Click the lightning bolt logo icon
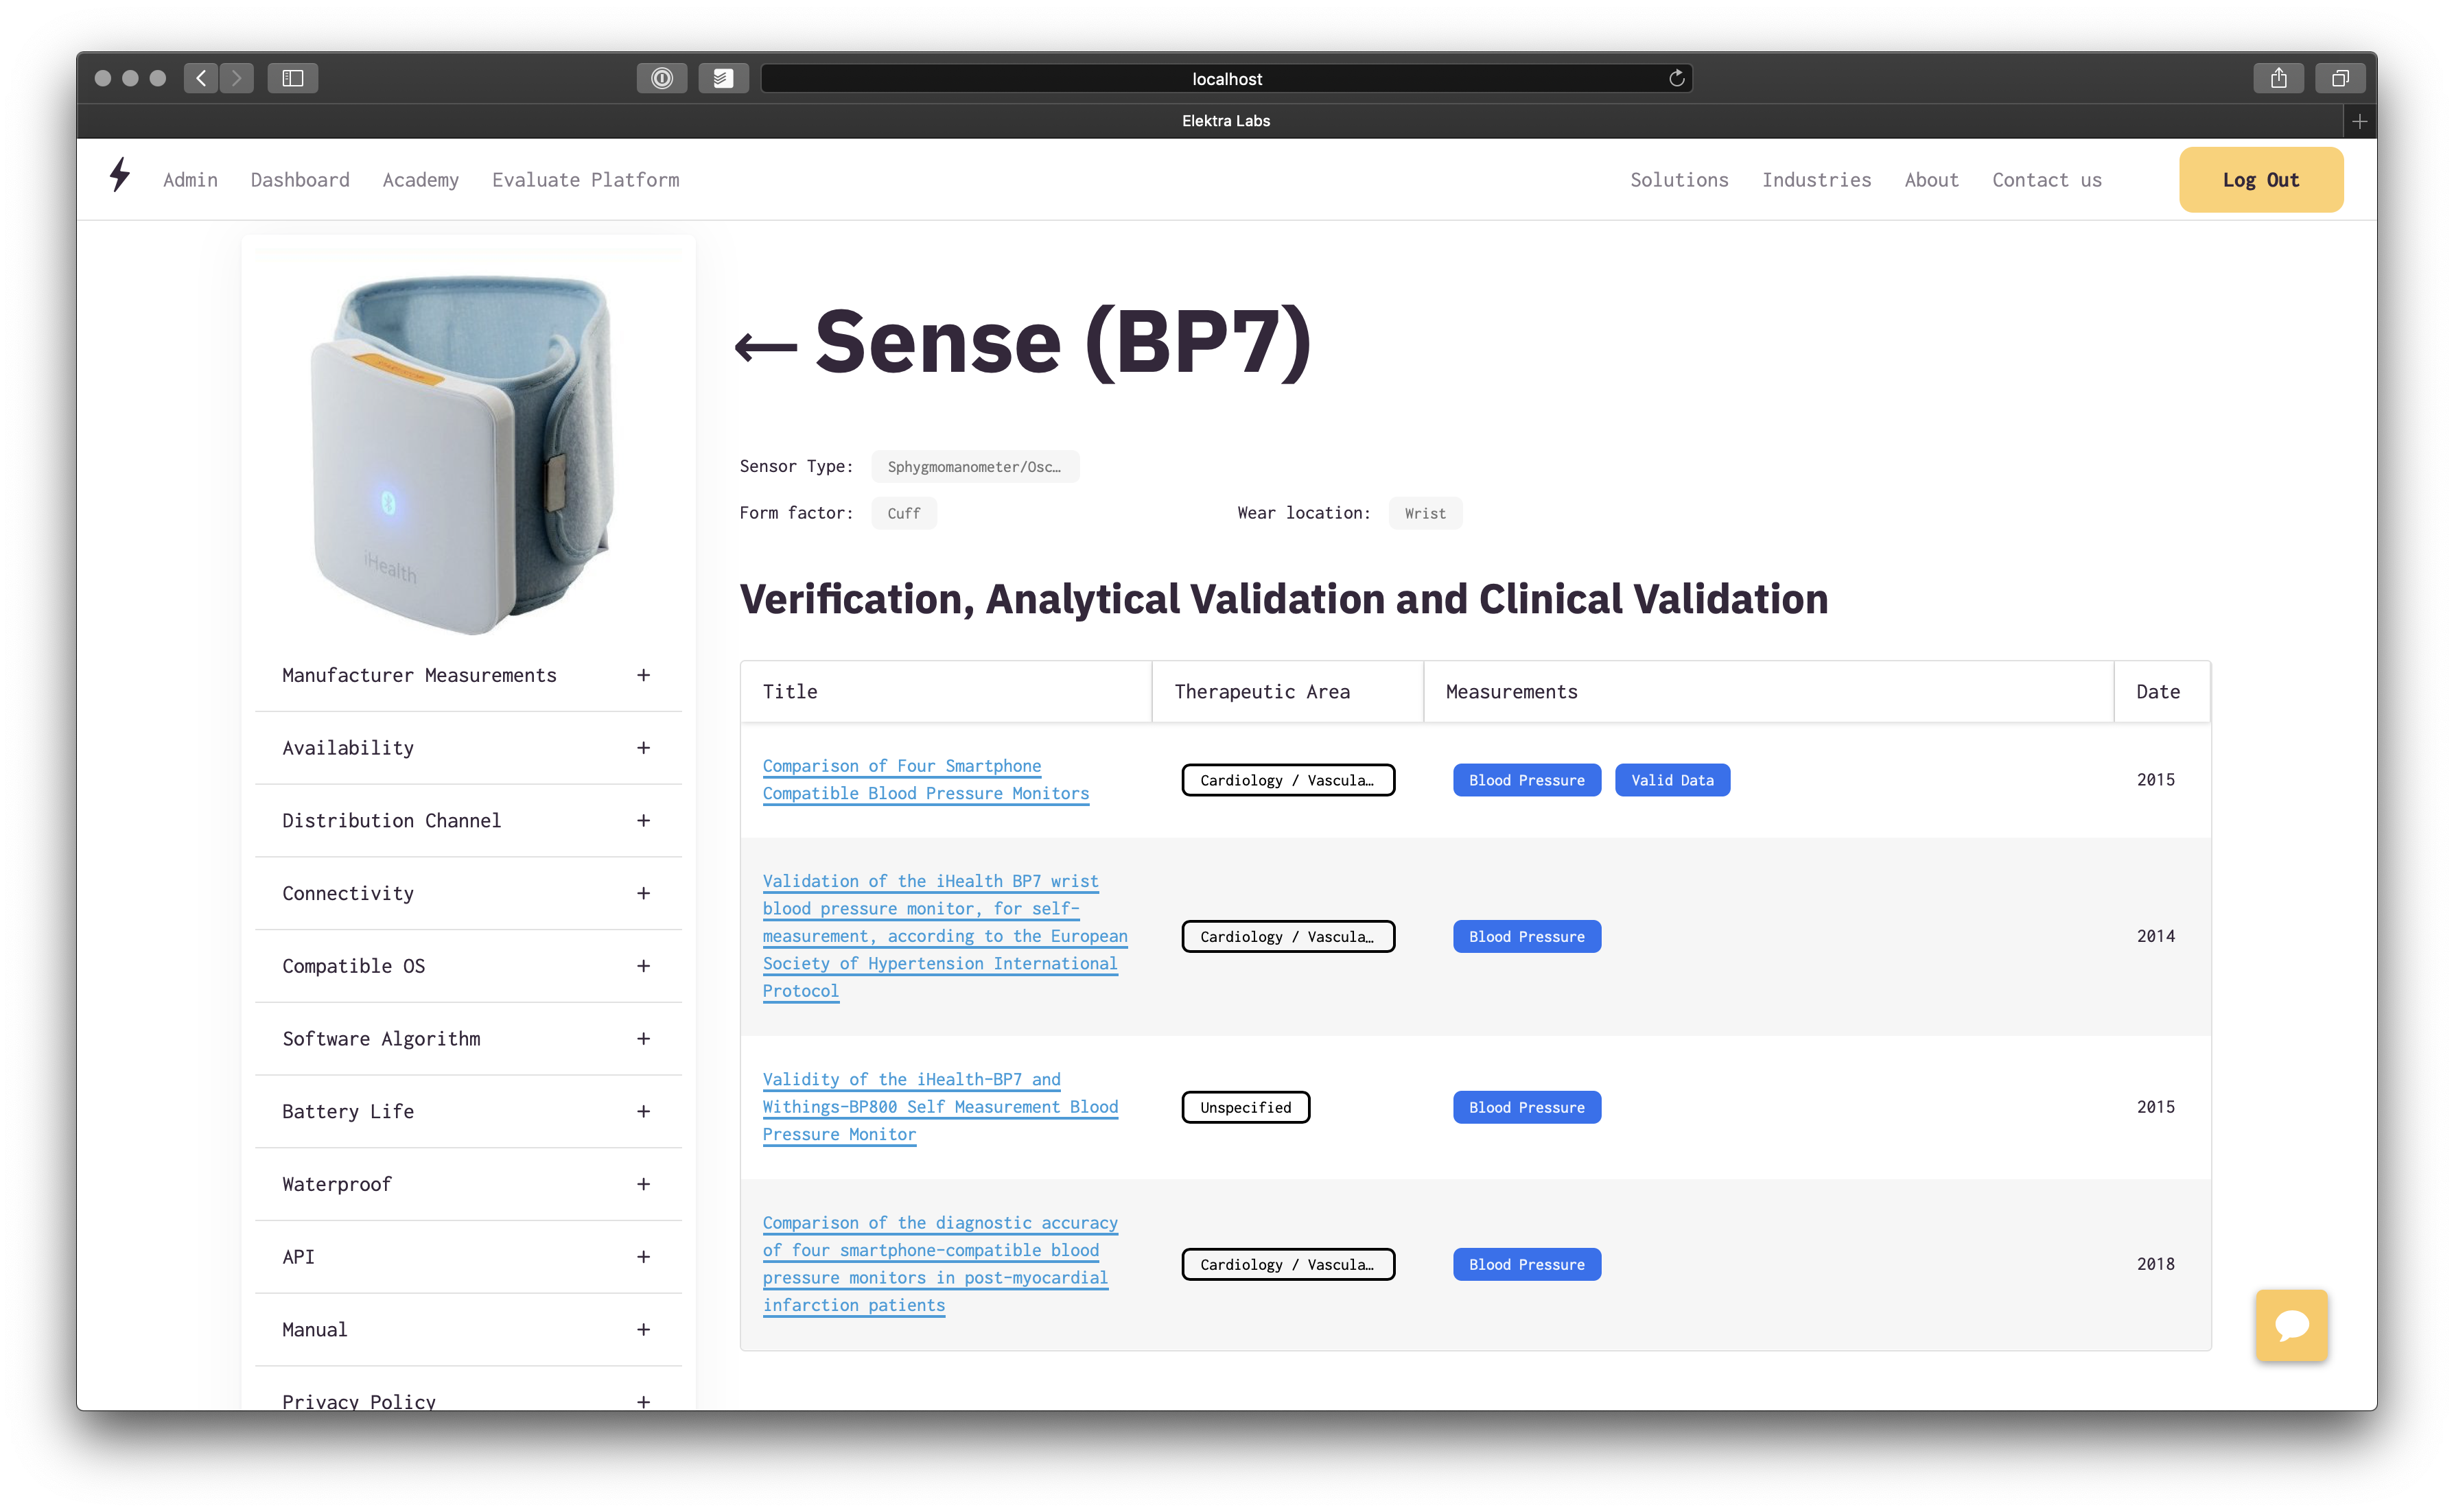 (120, 175)
